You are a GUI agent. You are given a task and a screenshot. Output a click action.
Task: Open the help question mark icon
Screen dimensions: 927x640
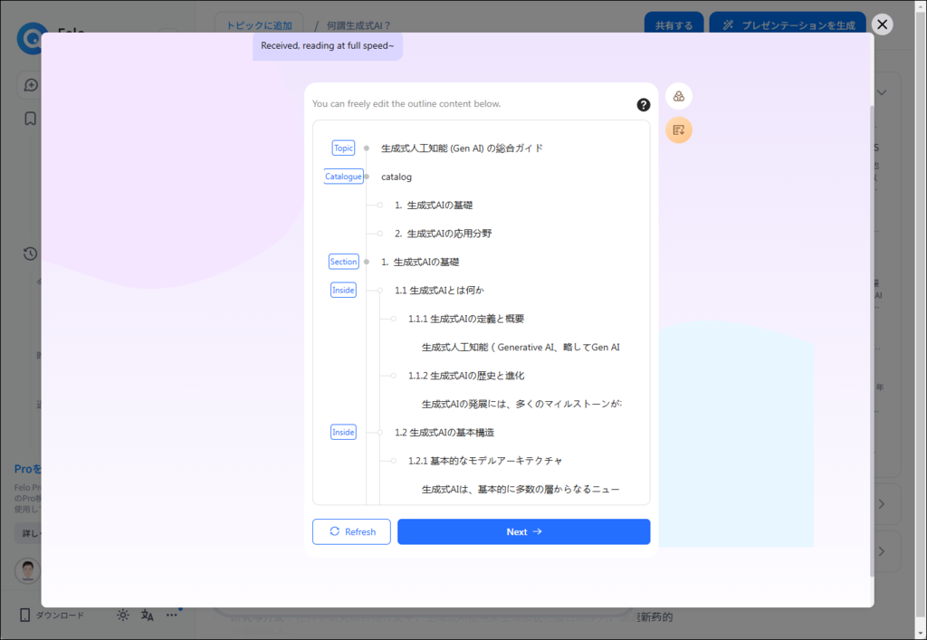pyautogui.click(x=644, y=105)
